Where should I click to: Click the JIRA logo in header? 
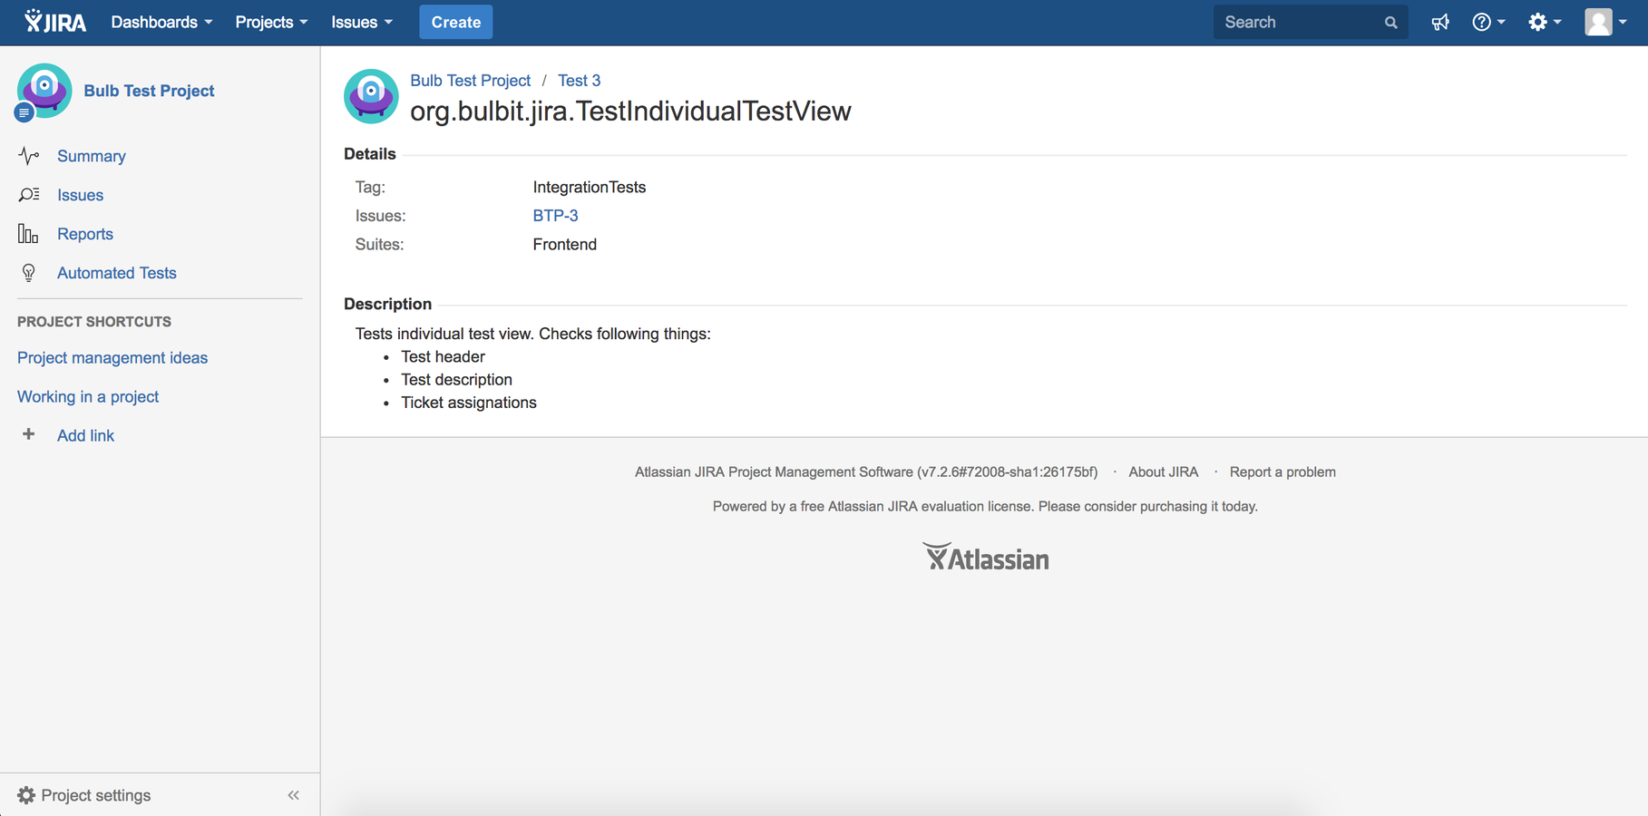[x=55, y=22]
